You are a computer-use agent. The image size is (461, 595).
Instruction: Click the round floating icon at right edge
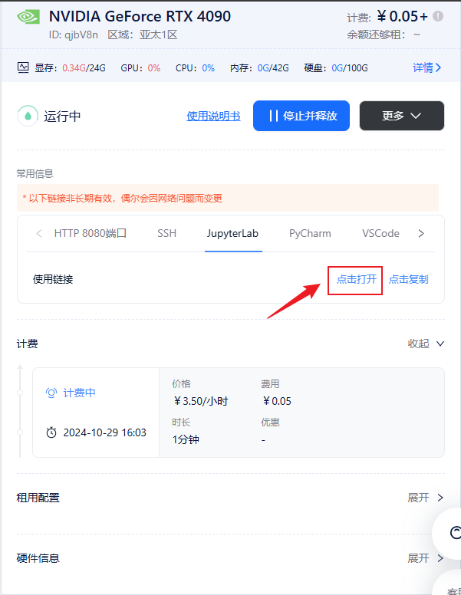pyautogui.click(x=453, y=532)
